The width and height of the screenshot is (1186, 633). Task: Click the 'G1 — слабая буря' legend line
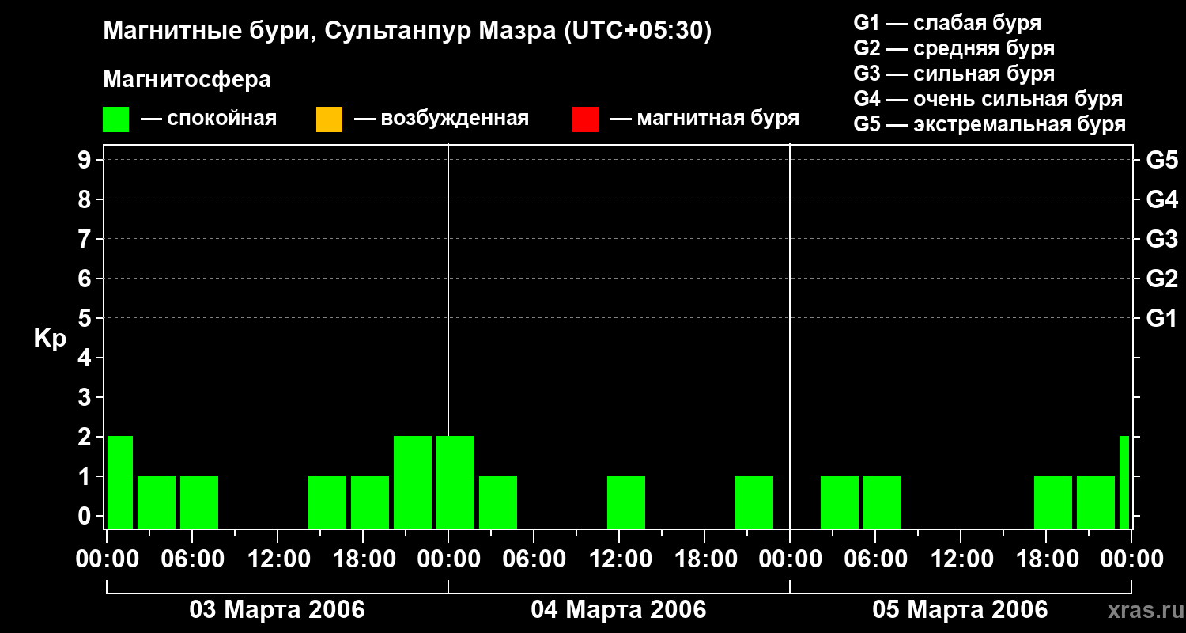pos(947,23)
